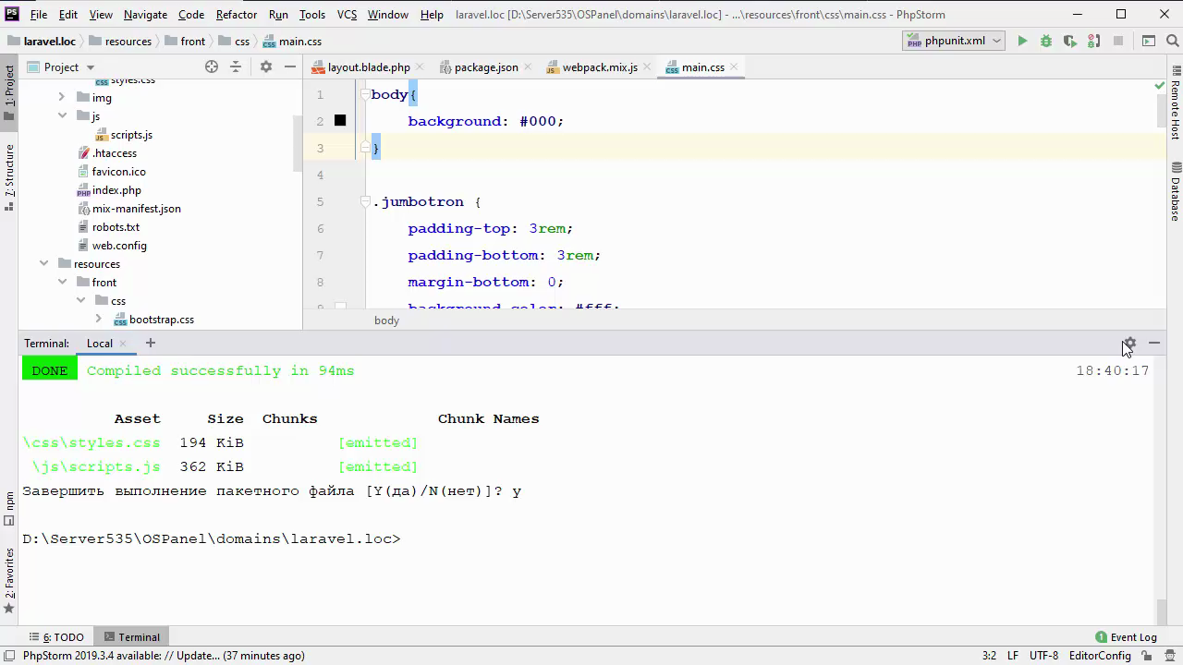Open Remote Host side panel
The height and width of the screenshot is (665, 1183).
(x=1176, y=103)
